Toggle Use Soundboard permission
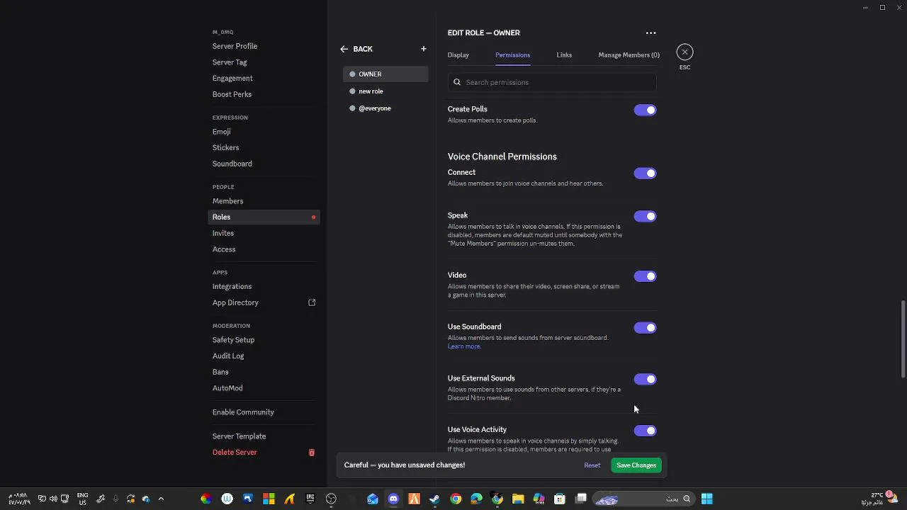The width and height of the screenshot is (907, 510). point(645,327)
